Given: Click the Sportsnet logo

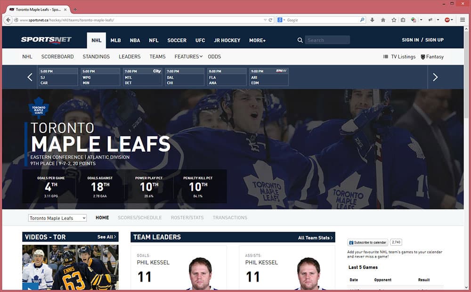Looking at the screenshot, I should pyautogui.click(x=46, y=40).
